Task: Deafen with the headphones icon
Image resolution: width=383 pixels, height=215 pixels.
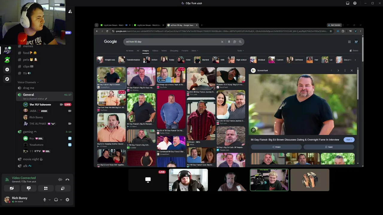Action: [x=56, y=200]
